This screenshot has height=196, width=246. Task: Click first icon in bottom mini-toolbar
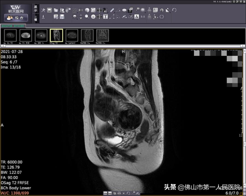pyautogui.click(x=105, y=193)
